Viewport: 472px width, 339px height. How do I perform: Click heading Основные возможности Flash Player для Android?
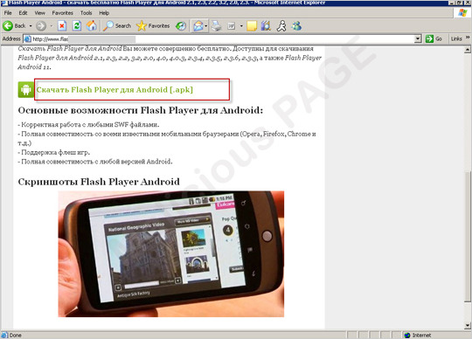pyautogui.click(x=140, y=110)
